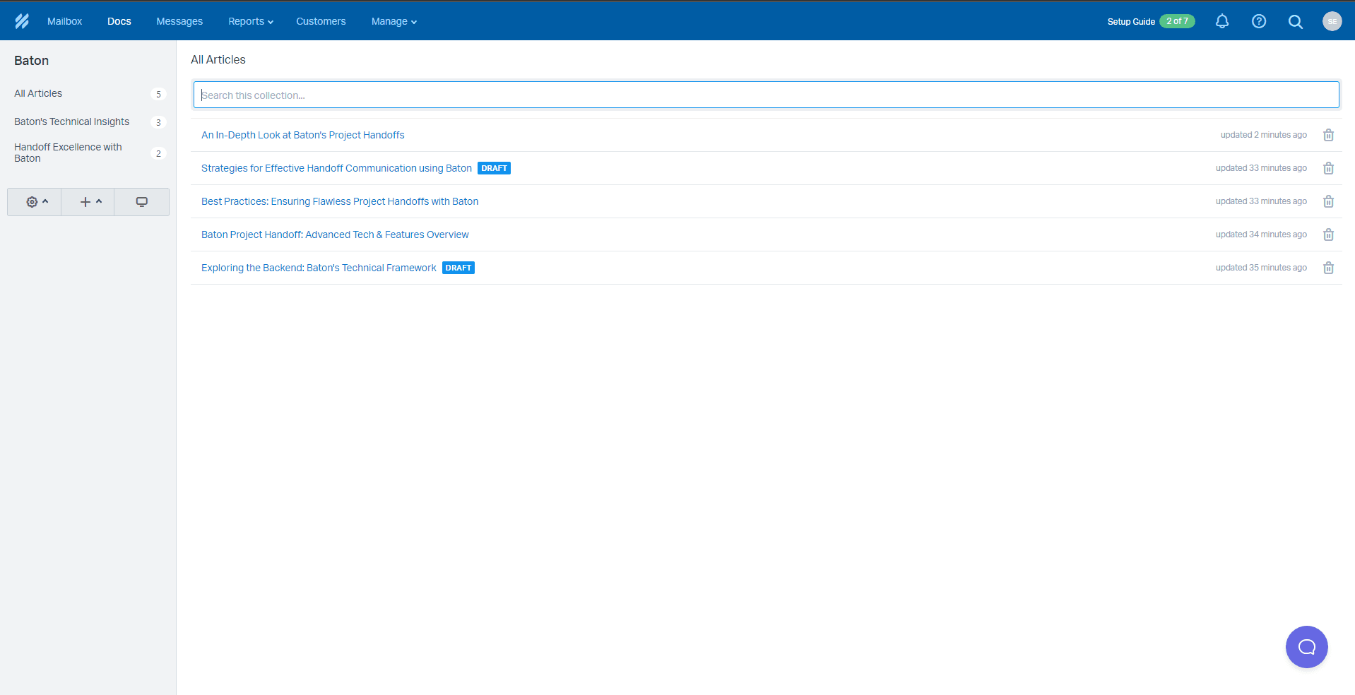
Task: Click 'updated 2 minutes ago' timestamp
Action: (1264, 135)
